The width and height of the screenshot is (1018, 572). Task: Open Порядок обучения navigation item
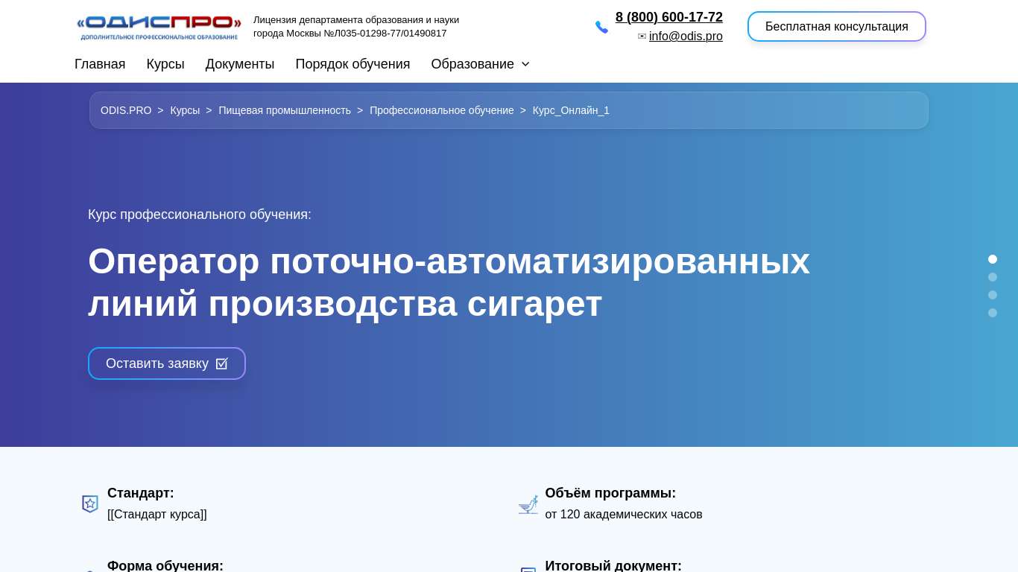click(x=352, y=64)
